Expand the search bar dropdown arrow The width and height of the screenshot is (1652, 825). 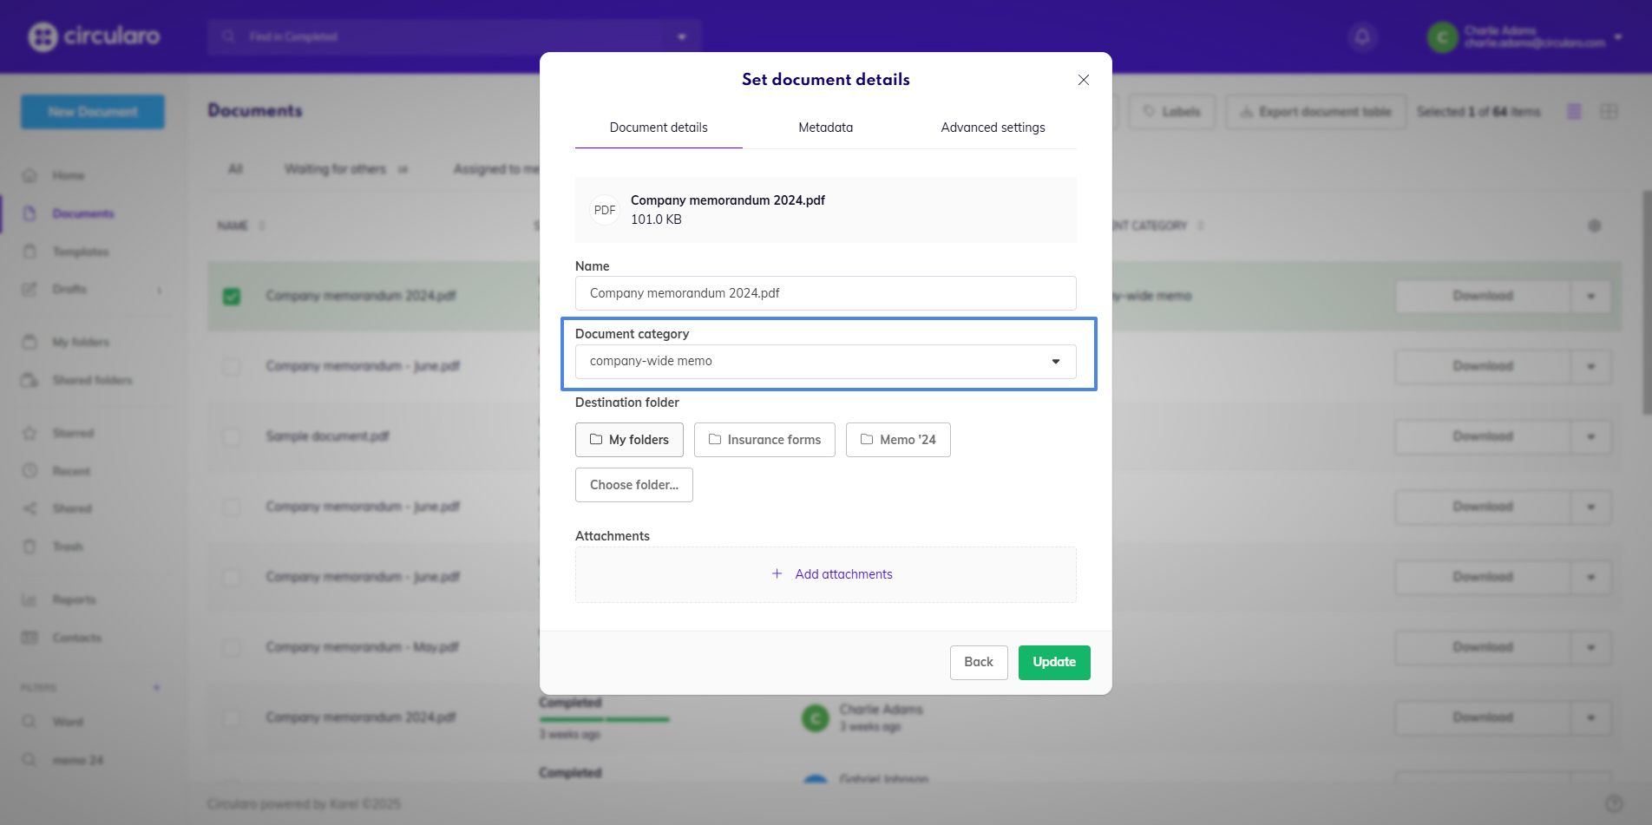point(682,37)
